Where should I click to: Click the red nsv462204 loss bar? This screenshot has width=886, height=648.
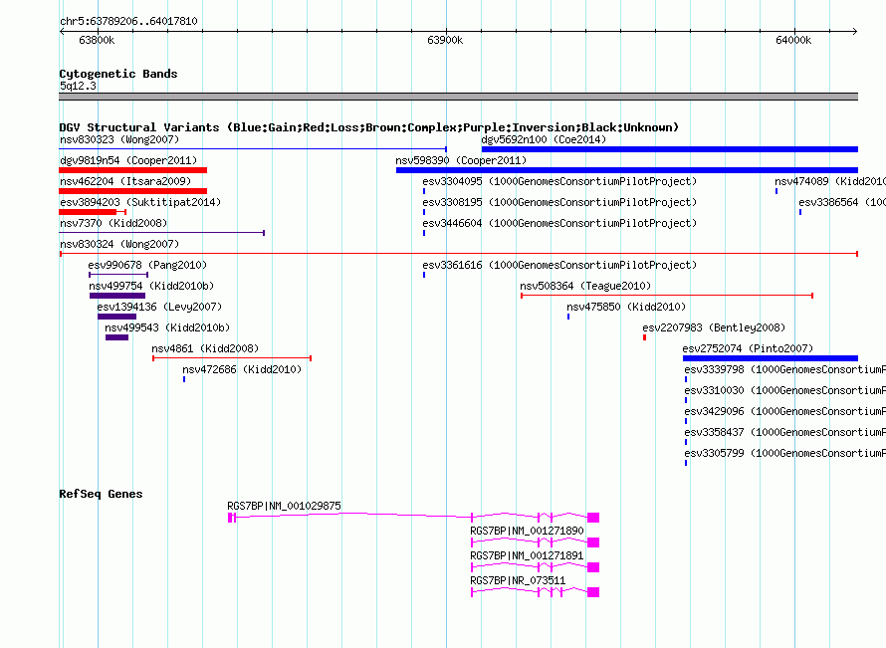click(132, 191)
